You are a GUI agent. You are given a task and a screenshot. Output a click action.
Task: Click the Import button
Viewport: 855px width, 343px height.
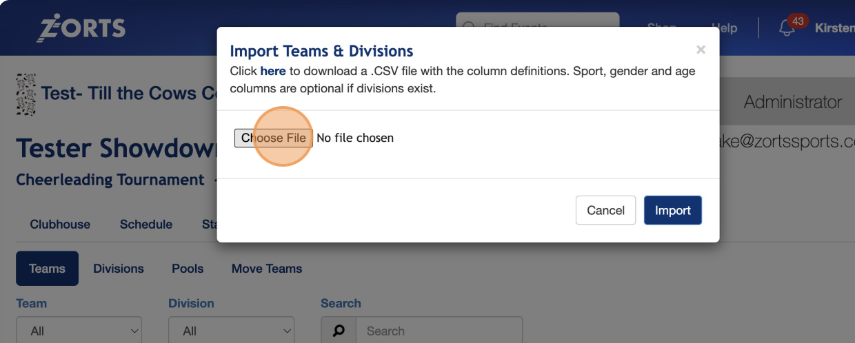(672, 211)
